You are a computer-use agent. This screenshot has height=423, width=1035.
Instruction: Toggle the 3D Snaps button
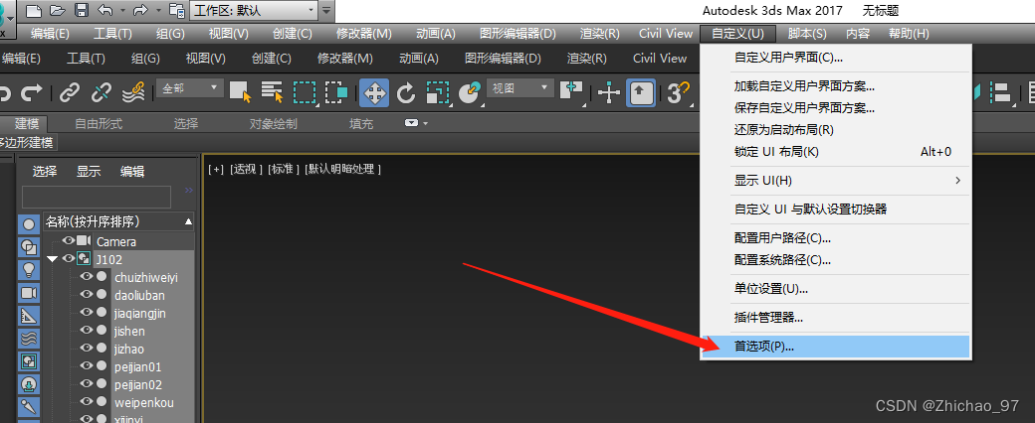(679, 93)
